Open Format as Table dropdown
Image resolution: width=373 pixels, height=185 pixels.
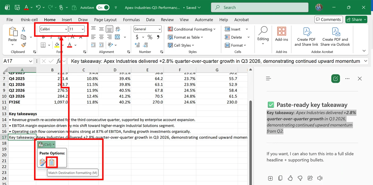[185, 37]
